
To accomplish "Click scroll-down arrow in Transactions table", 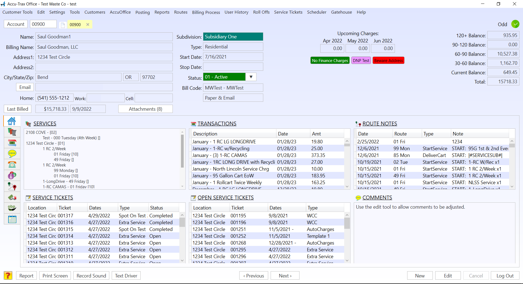I will coord(347,186).
